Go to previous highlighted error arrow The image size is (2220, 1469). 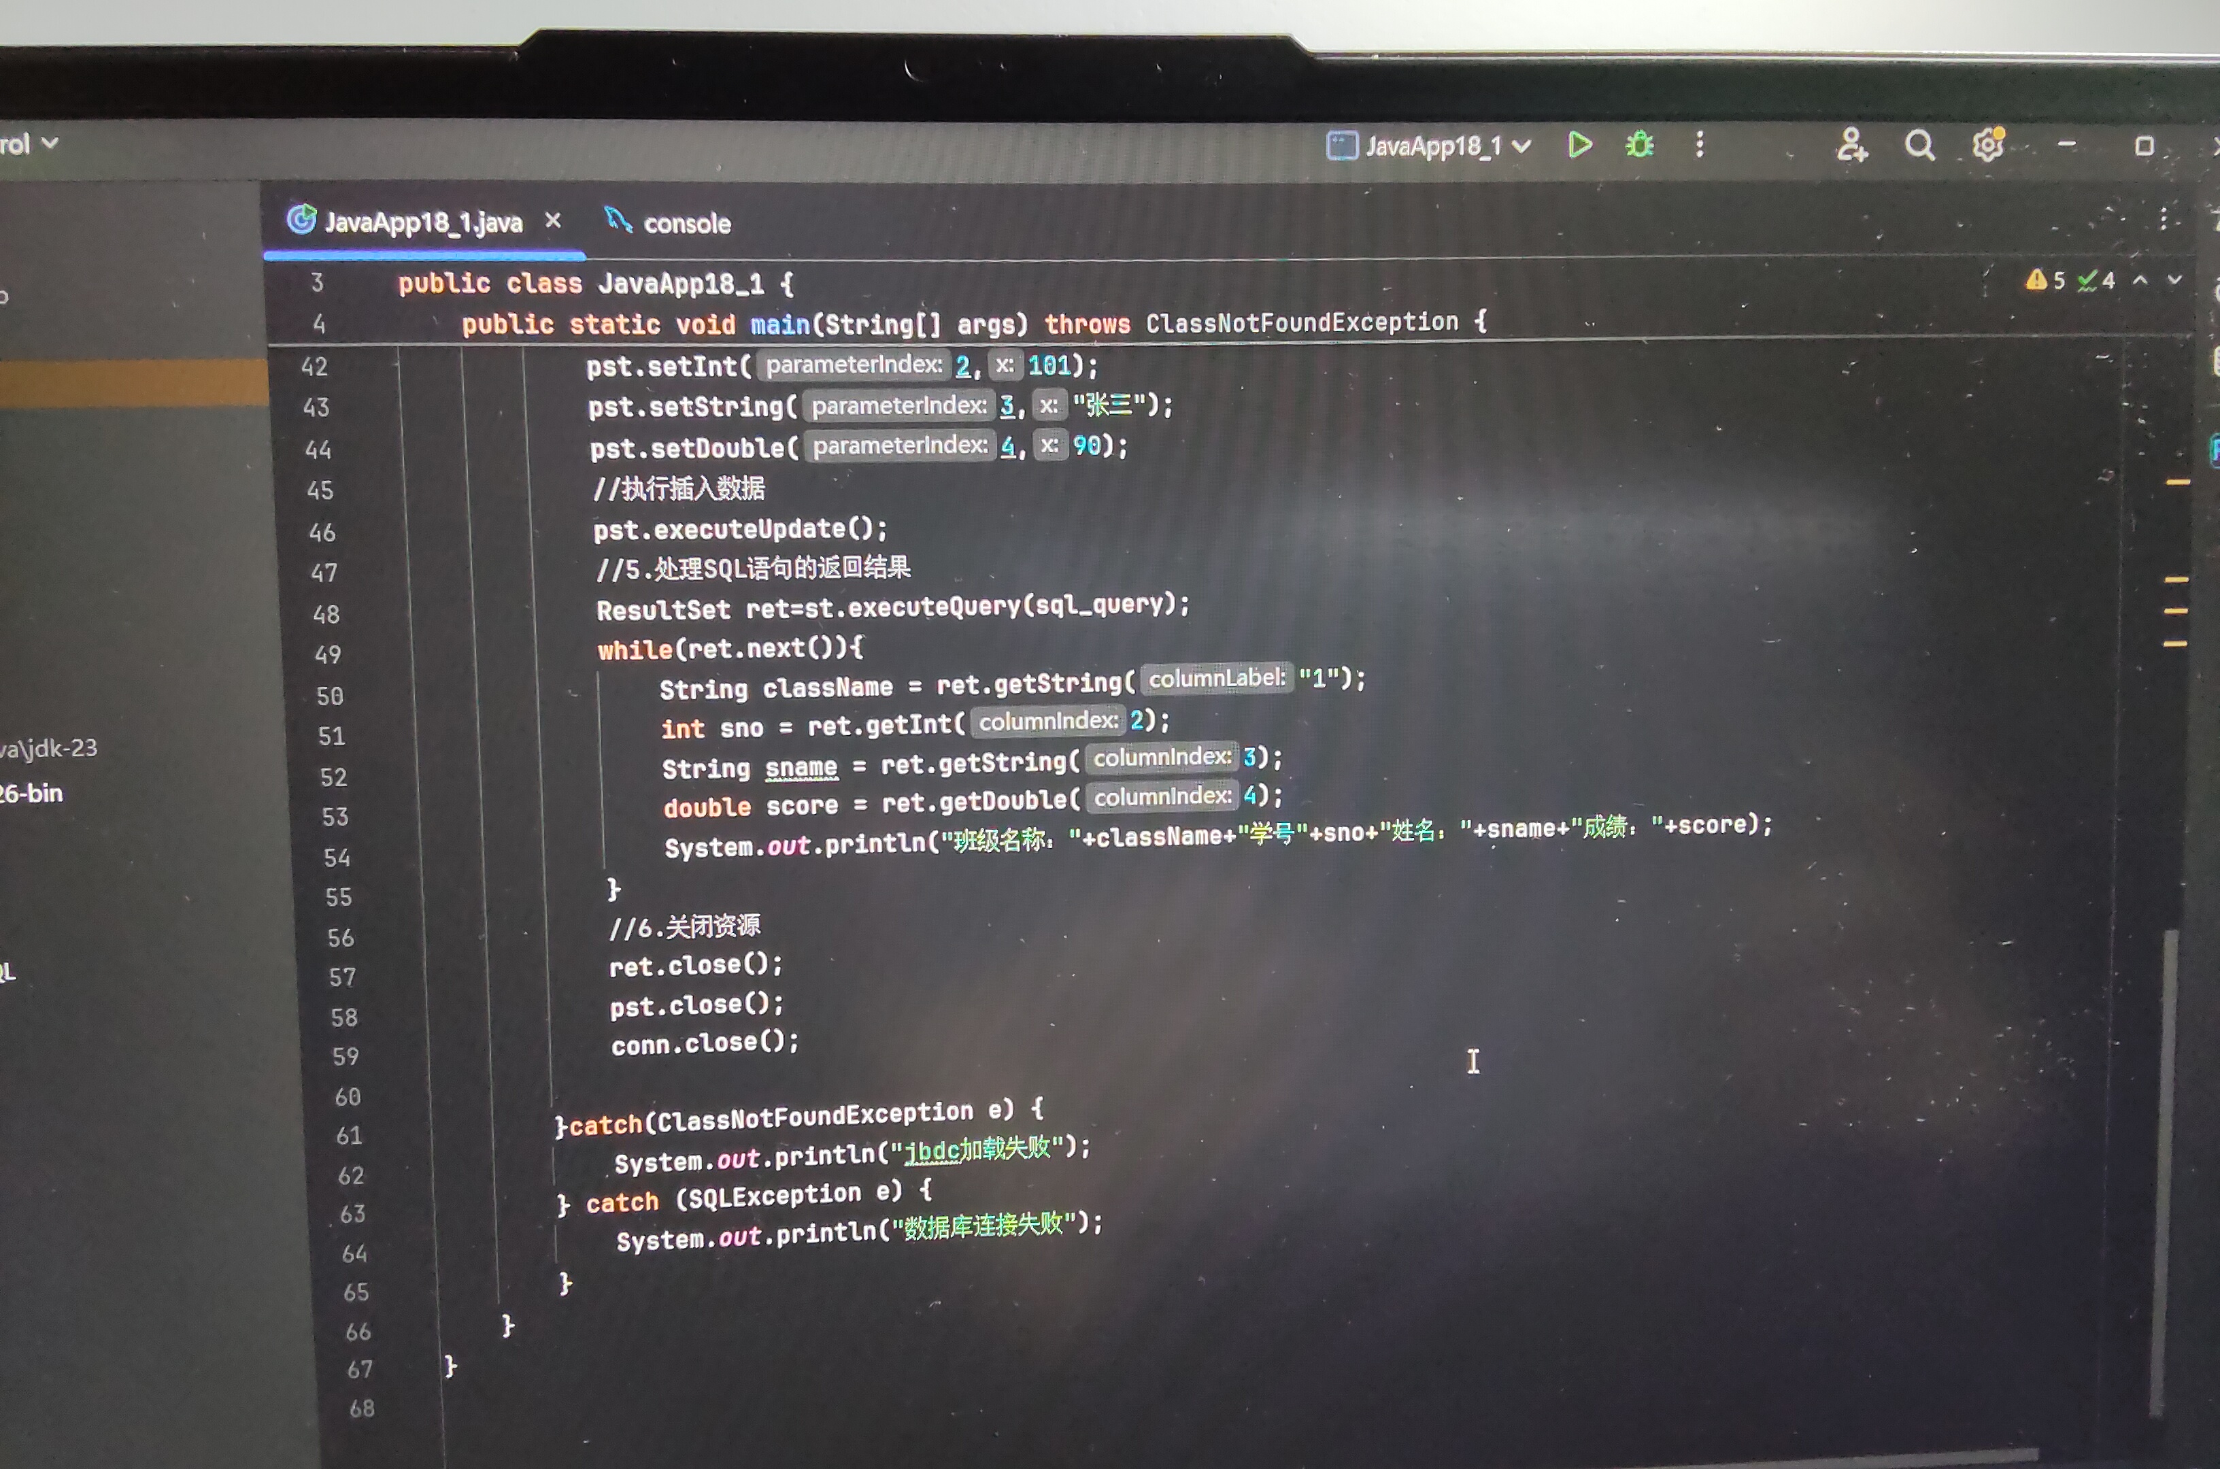click(x=2140, y=280)
